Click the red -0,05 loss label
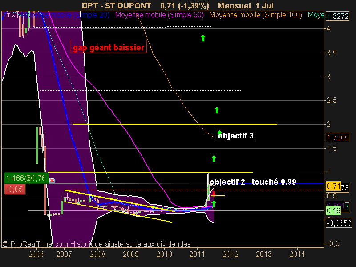 15,189
